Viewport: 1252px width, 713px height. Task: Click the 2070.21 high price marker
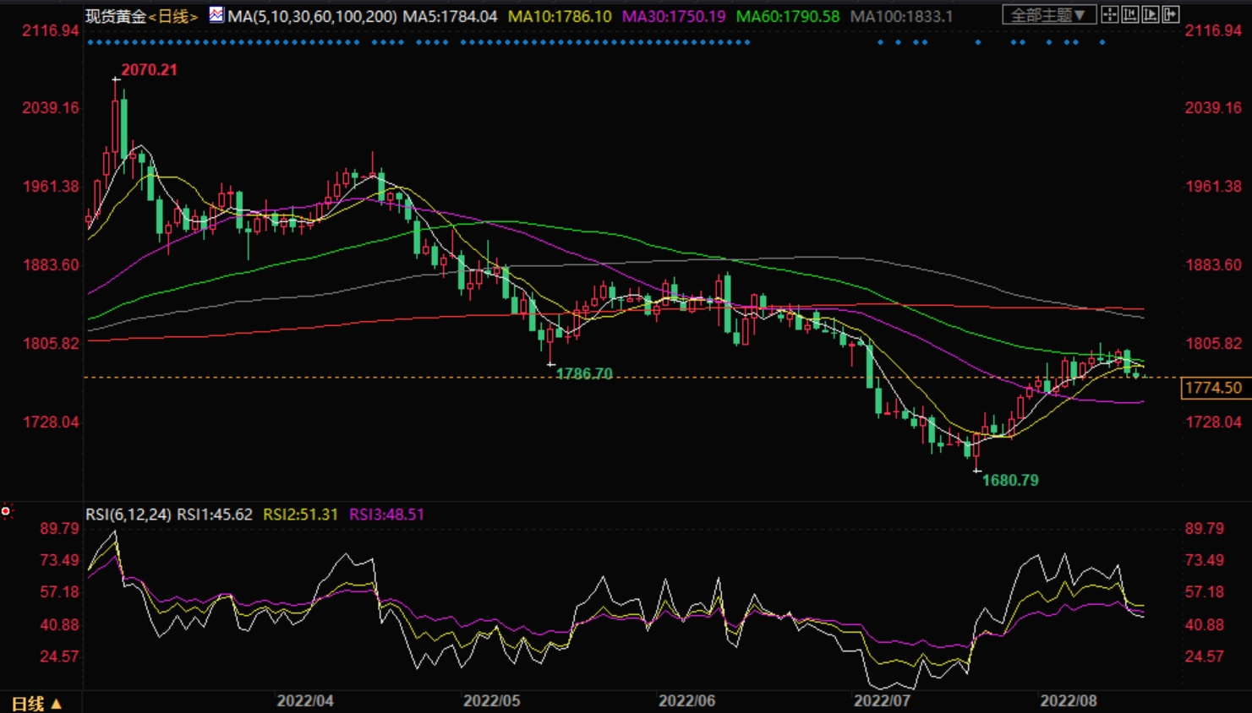coord(149,70)
